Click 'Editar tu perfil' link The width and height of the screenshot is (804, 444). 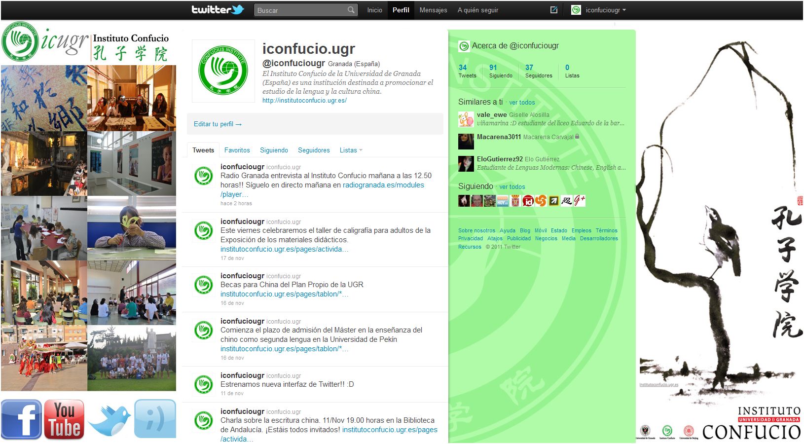[x=218, y=124]
